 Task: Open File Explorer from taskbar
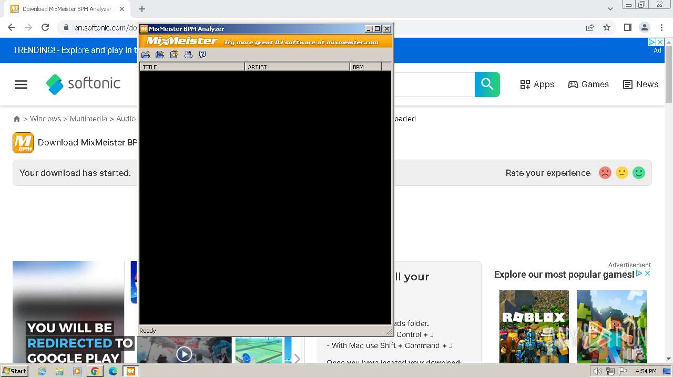59,371
